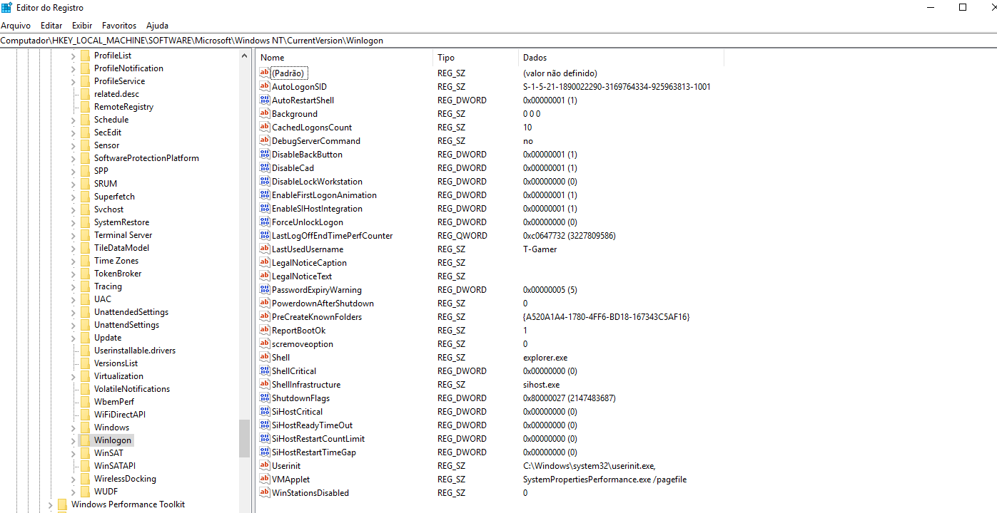Click the CachedLogonsCount value icon
This screenshot has width=997, height=513.
coord(265,127)
